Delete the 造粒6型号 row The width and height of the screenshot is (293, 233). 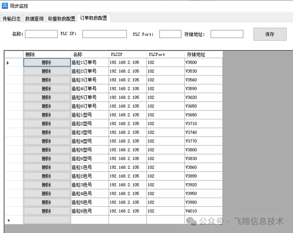[x=47, y=158]
